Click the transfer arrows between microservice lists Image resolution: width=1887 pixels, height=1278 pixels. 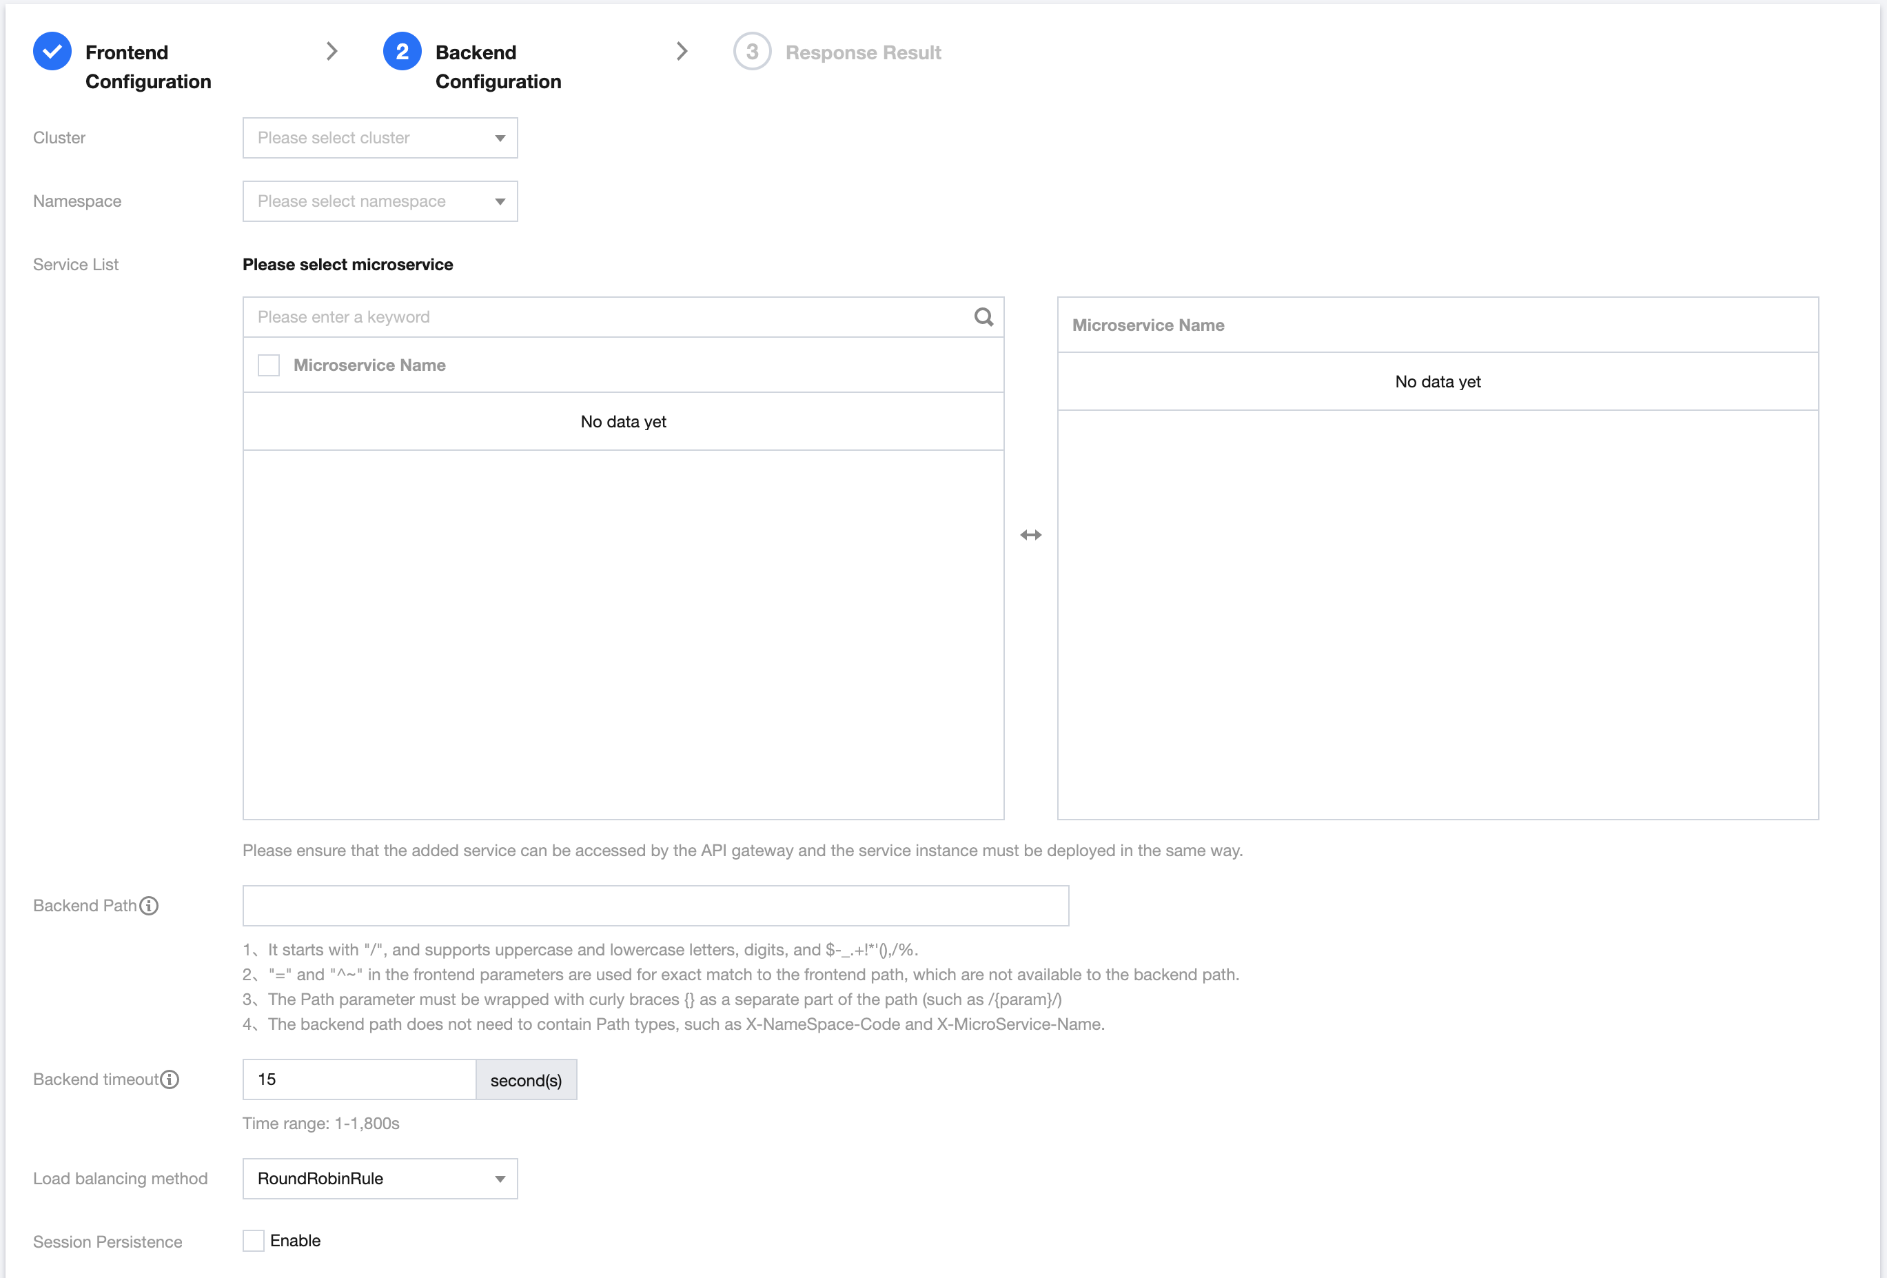click(x=1030, y=535)
